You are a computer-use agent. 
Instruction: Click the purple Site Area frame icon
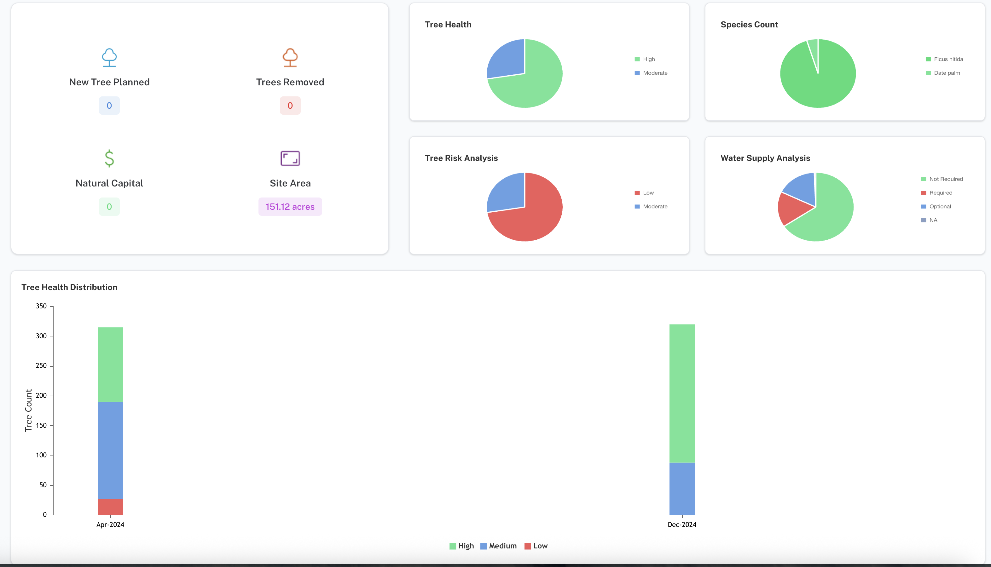290,158
